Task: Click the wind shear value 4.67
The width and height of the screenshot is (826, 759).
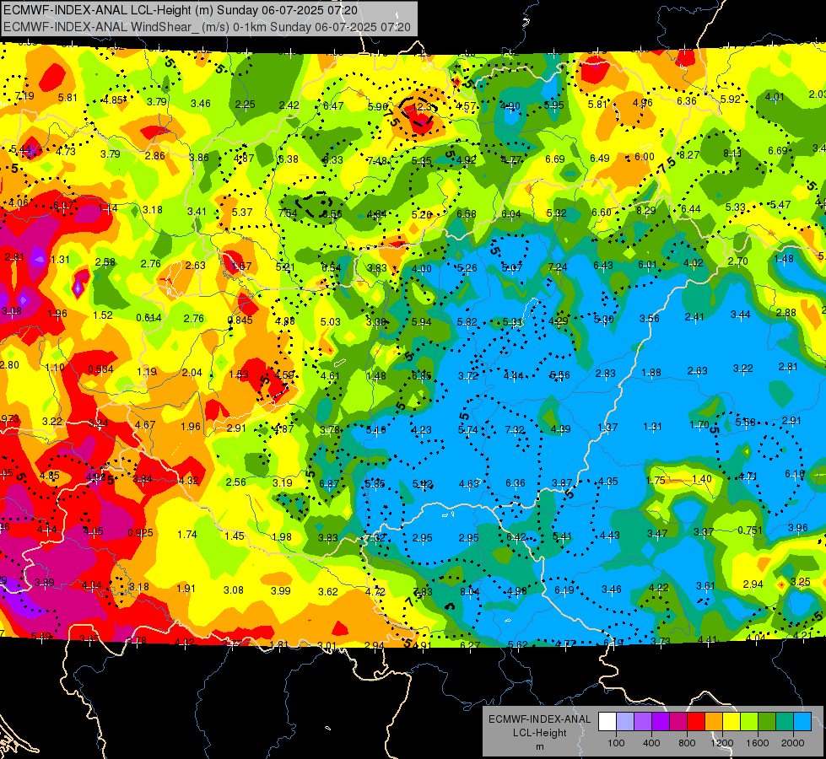Action: tap(145, 424)
